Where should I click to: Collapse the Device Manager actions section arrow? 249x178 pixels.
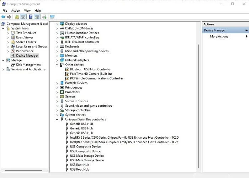tap(246, 30)
